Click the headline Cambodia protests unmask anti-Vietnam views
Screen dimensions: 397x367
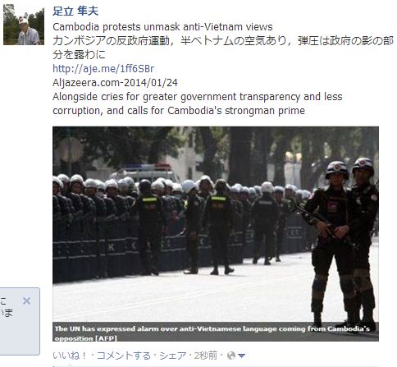coord(162,27)
